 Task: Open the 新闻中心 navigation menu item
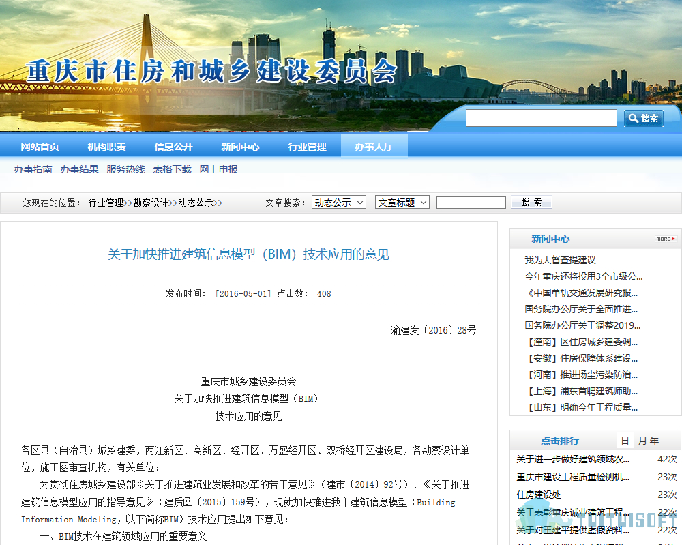pyautogui.click(x=240, y=147)
